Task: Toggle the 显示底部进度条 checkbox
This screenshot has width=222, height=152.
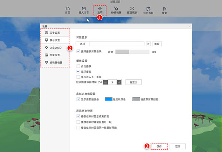Action: click(x=78, y=99)
